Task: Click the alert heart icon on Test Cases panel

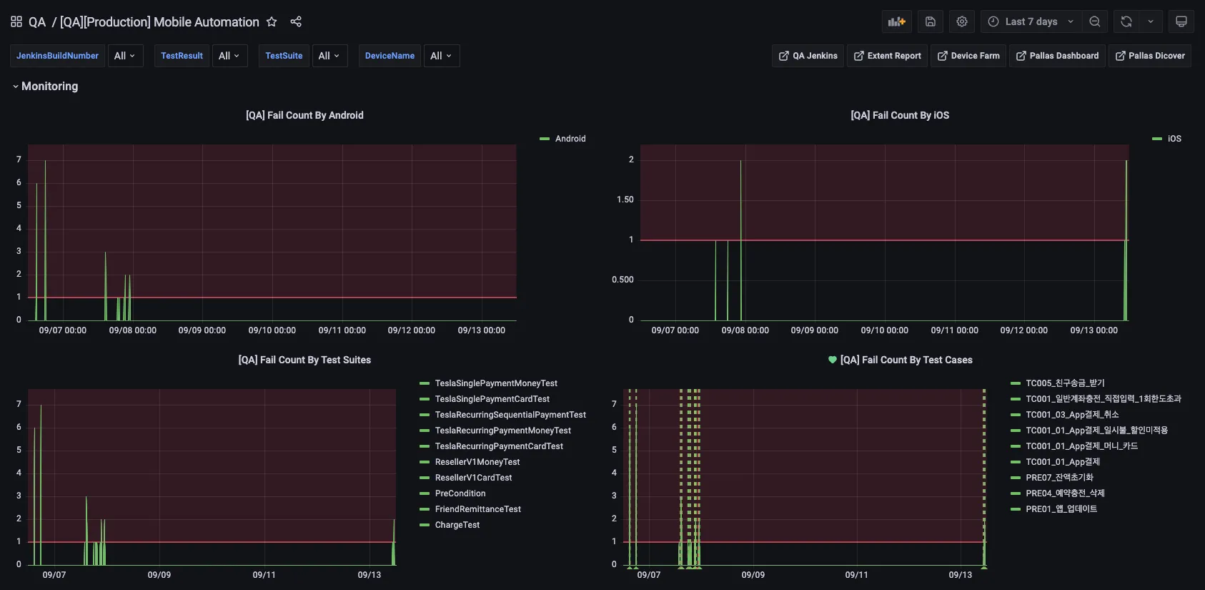Action: click(x=833, y=360)
